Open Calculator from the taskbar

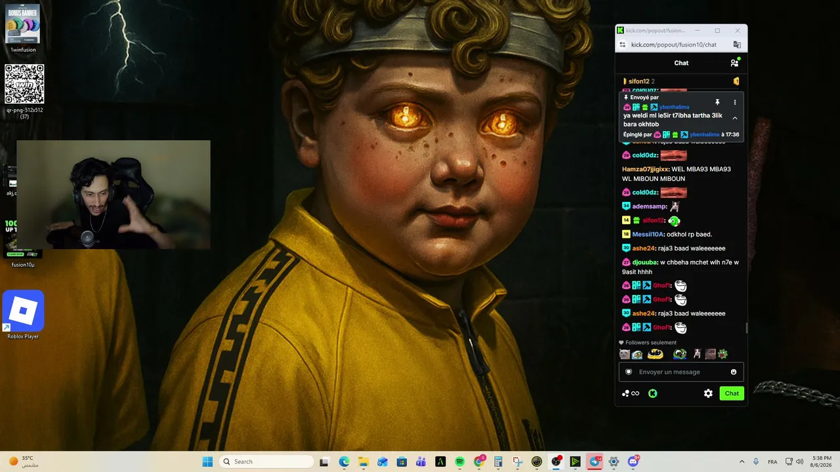pyautogui.click(x=498, y=462)
